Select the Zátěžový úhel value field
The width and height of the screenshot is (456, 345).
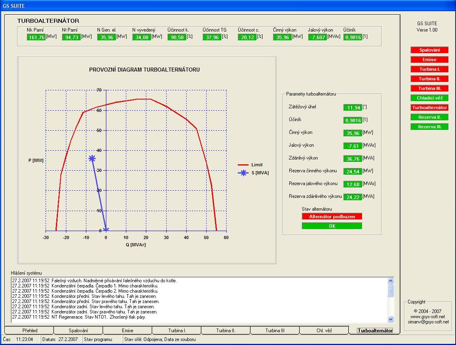click(352, 108)
